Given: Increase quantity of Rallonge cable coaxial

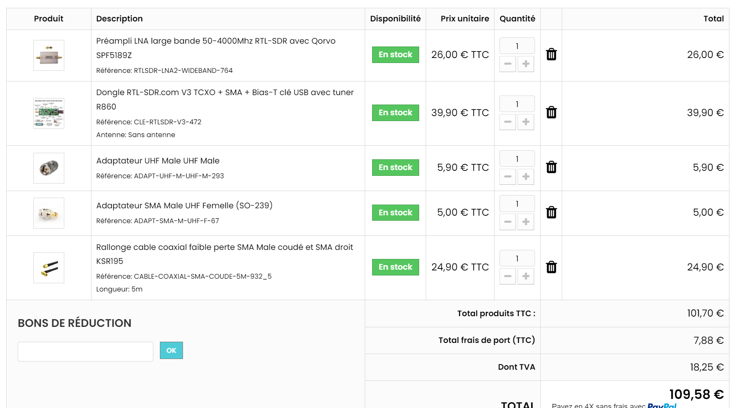Looking at the screenshot, I should click(x=526, y=276).
